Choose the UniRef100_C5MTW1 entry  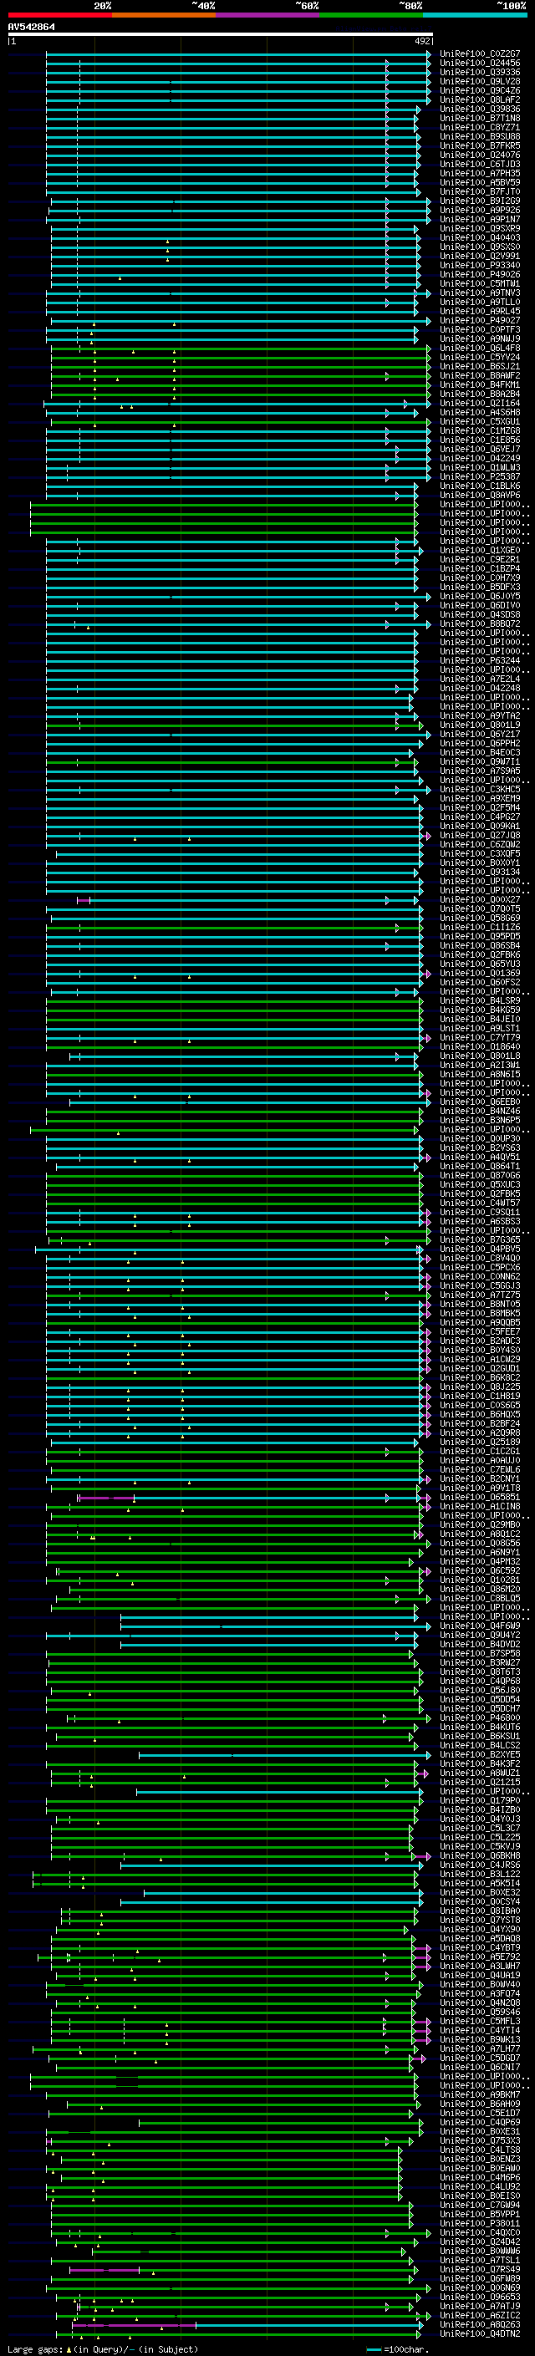pos(480,283)
